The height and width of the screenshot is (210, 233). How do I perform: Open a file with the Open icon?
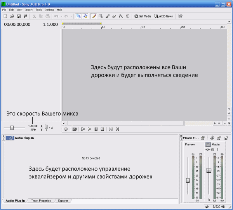coord(12,16)
